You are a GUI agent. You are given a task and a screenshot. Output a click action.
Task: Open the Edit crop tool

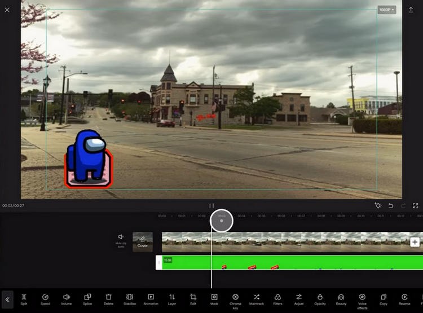193,299
